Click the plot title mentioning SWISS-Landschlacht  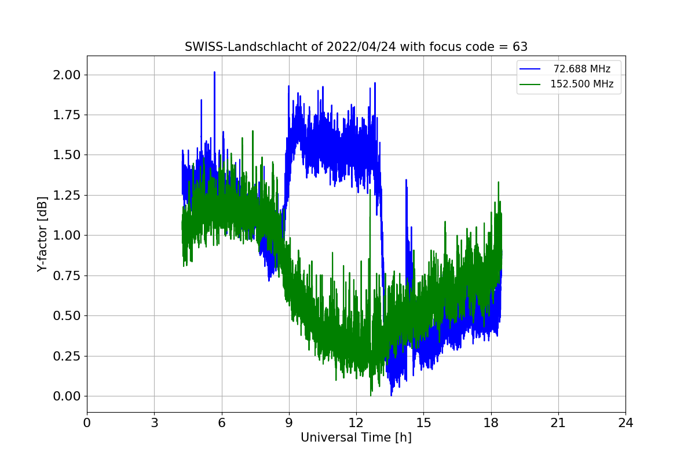356,47
